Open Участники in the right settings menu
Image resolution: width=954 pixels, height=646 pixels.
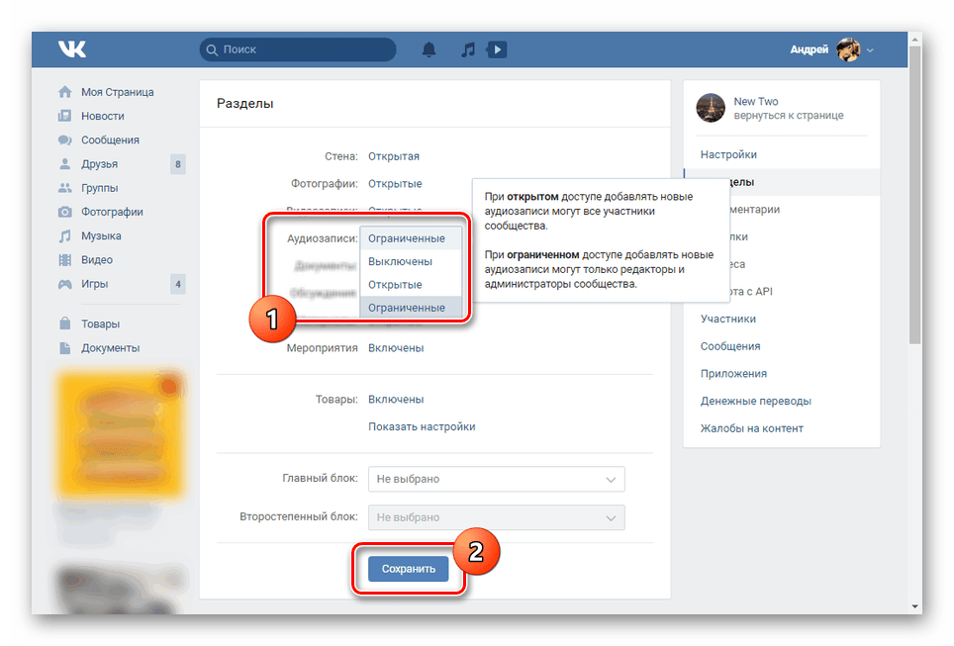(x=728, y=319)
